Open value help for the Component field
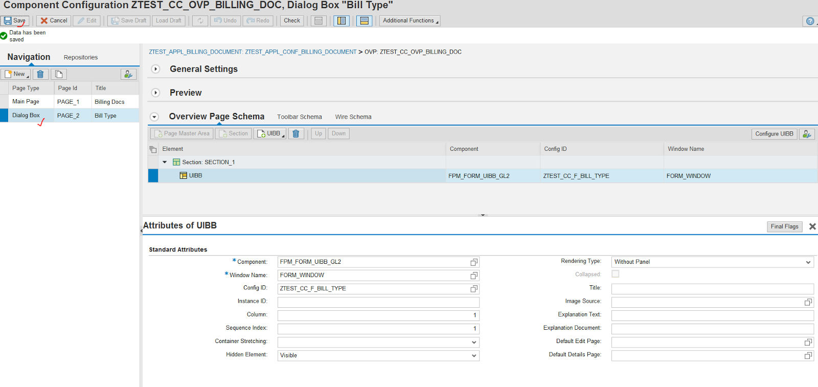 [x=474, y=262]
